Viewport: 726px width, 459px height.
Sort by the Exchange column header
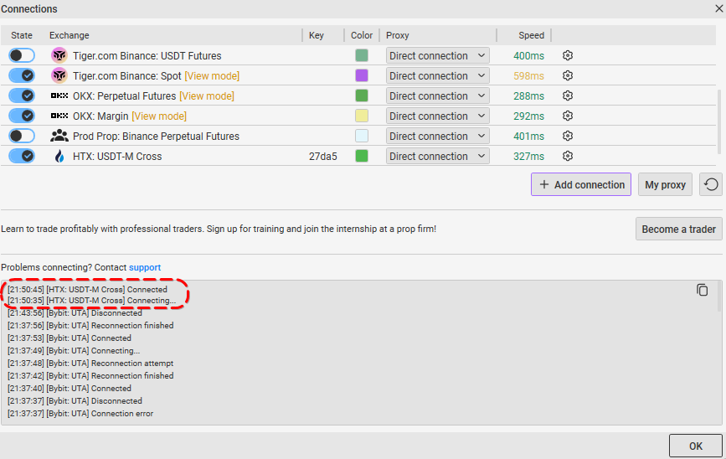70,35
